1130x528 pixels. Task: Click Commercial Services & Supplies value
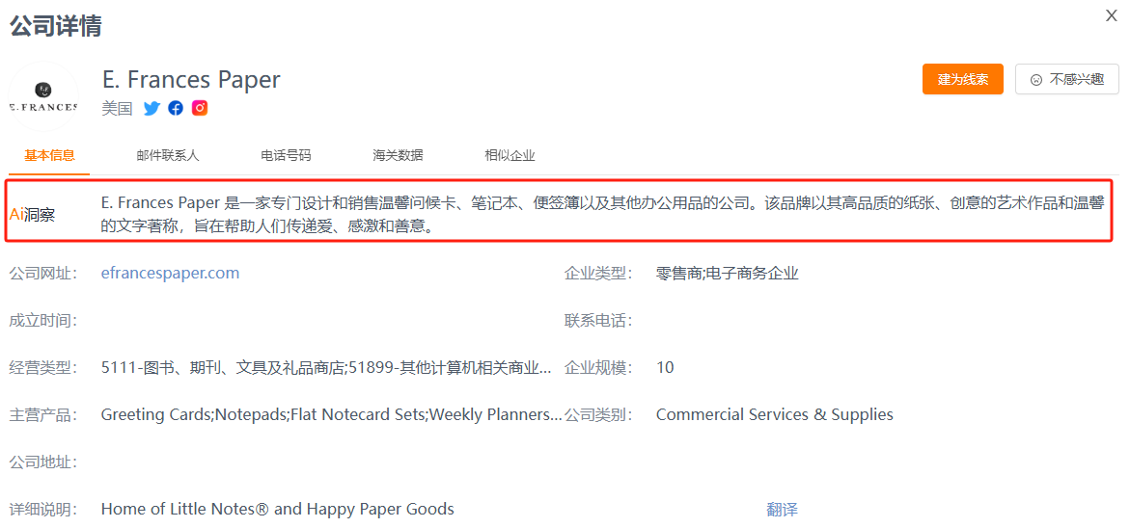775,415
